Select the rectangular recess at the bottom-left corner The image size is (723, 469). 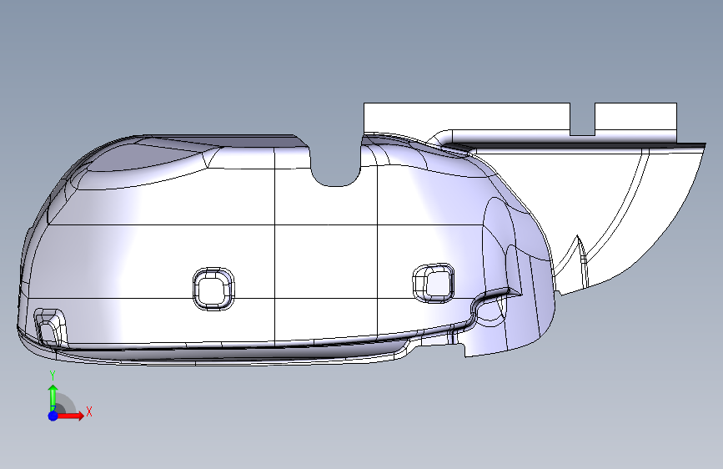pos(51,328)
